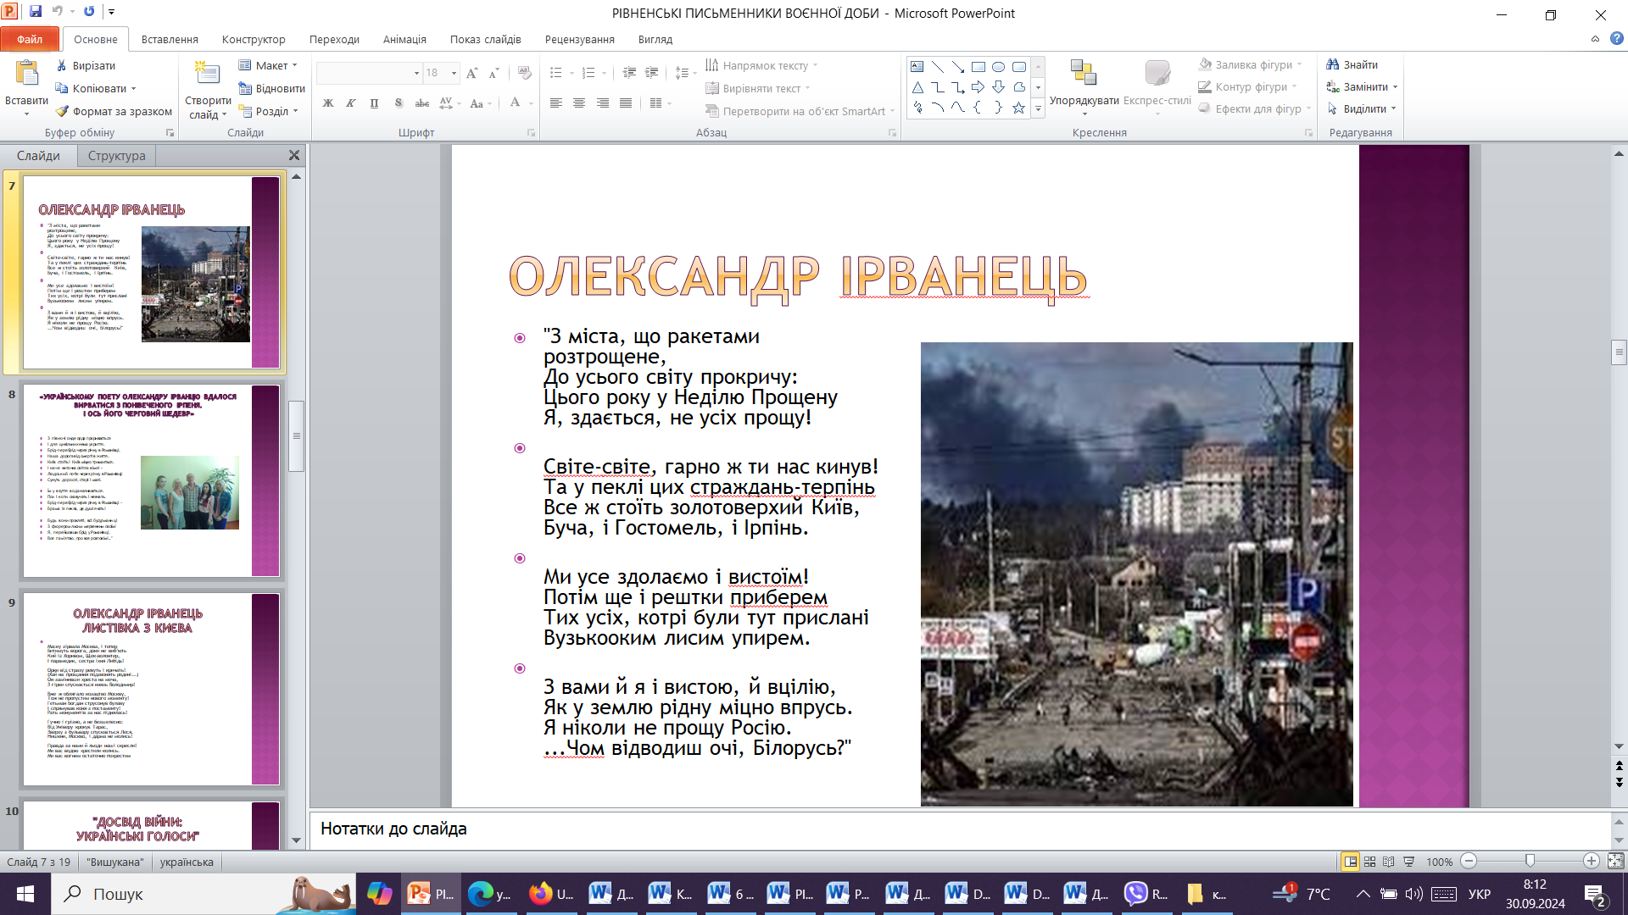The width and height of the screenshot is (1628, 915).
Task: Switch to Slide Sorter view in status bar
Action: [1369, 862]
